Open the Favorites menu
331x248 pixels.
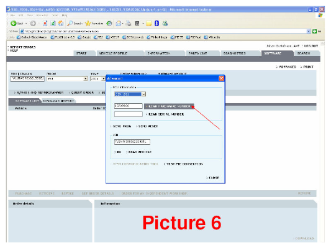[42, 16]
